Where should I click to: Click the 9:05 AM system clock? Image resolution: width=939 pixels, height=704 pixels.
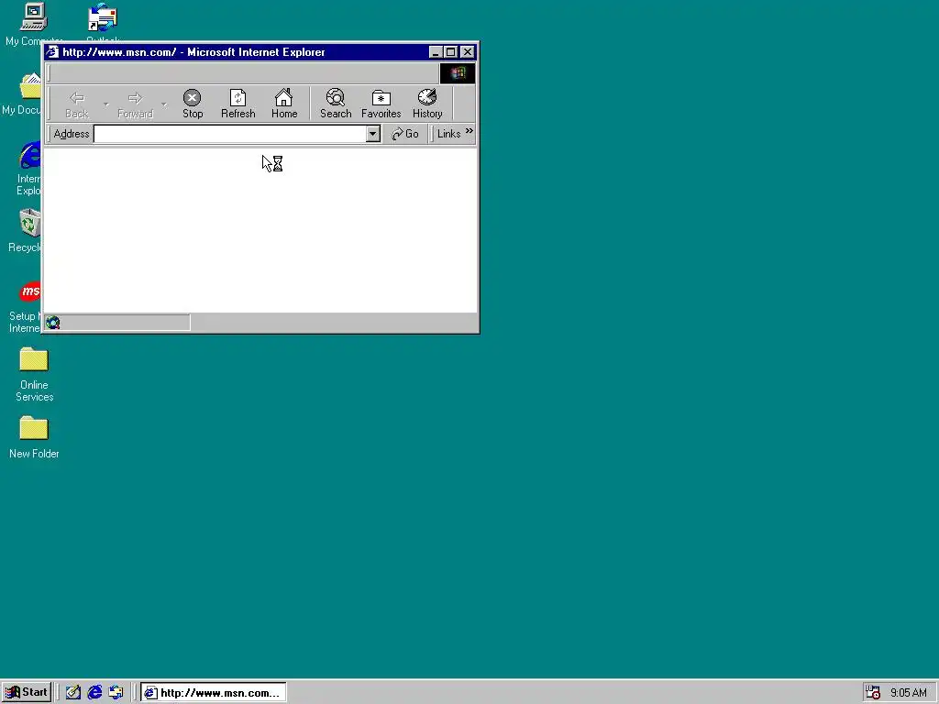tap(909, 693)
